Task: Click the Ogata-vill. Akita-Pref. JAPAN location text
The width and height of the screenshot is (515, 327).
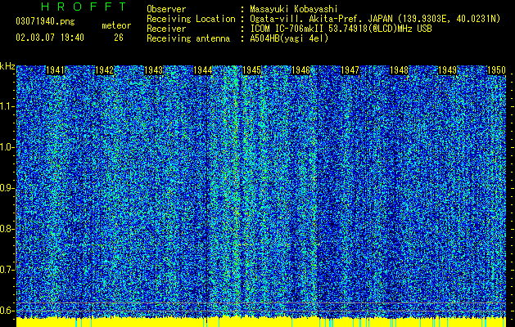Action: [375, 19]
